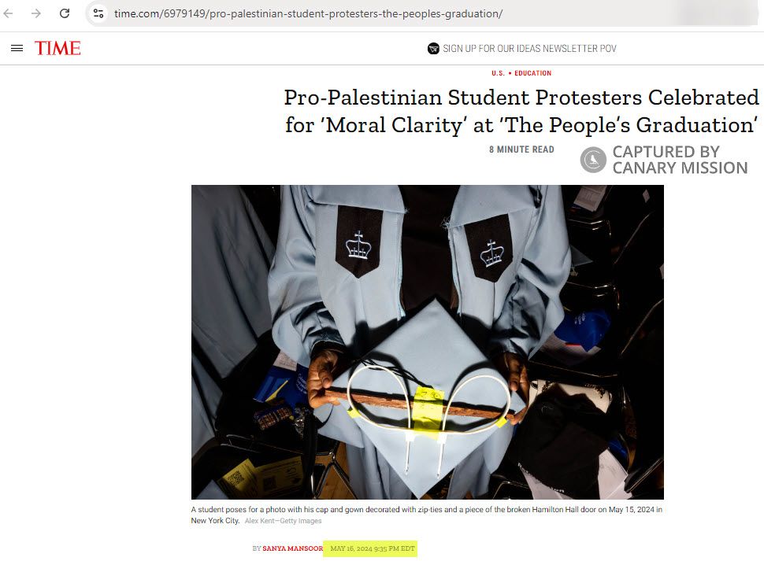Click the 8 Minute Read label
The height and width of the screenshot is (561, 764).
(522, 149)
